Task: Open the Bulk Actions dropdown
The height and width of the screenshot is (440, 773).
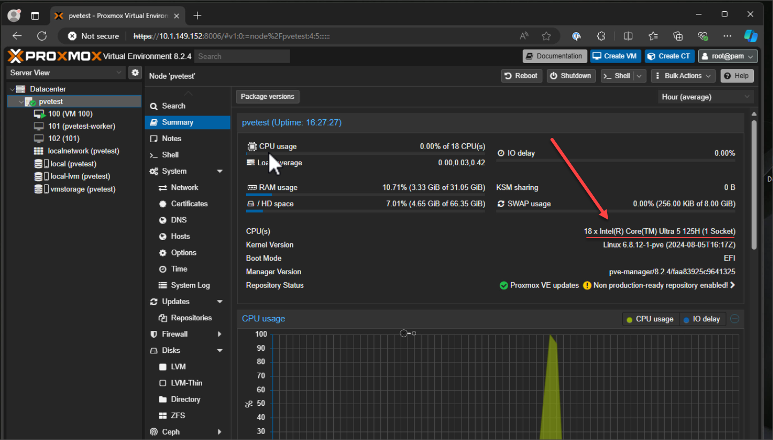Action: [x=683, y=76]
